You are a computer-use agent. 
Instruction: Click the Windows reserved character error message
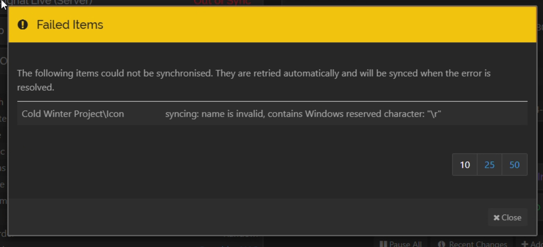point(303,114)
